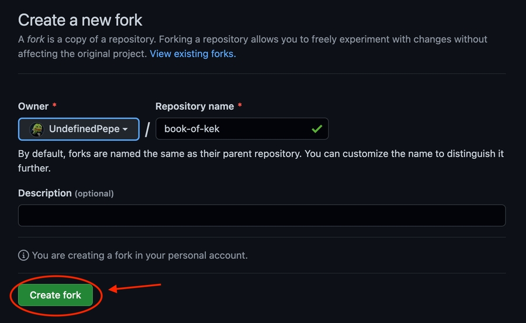Focus the empty Description text field
The height and width of the screenshot is (323, 526).
tap(261, 216)
